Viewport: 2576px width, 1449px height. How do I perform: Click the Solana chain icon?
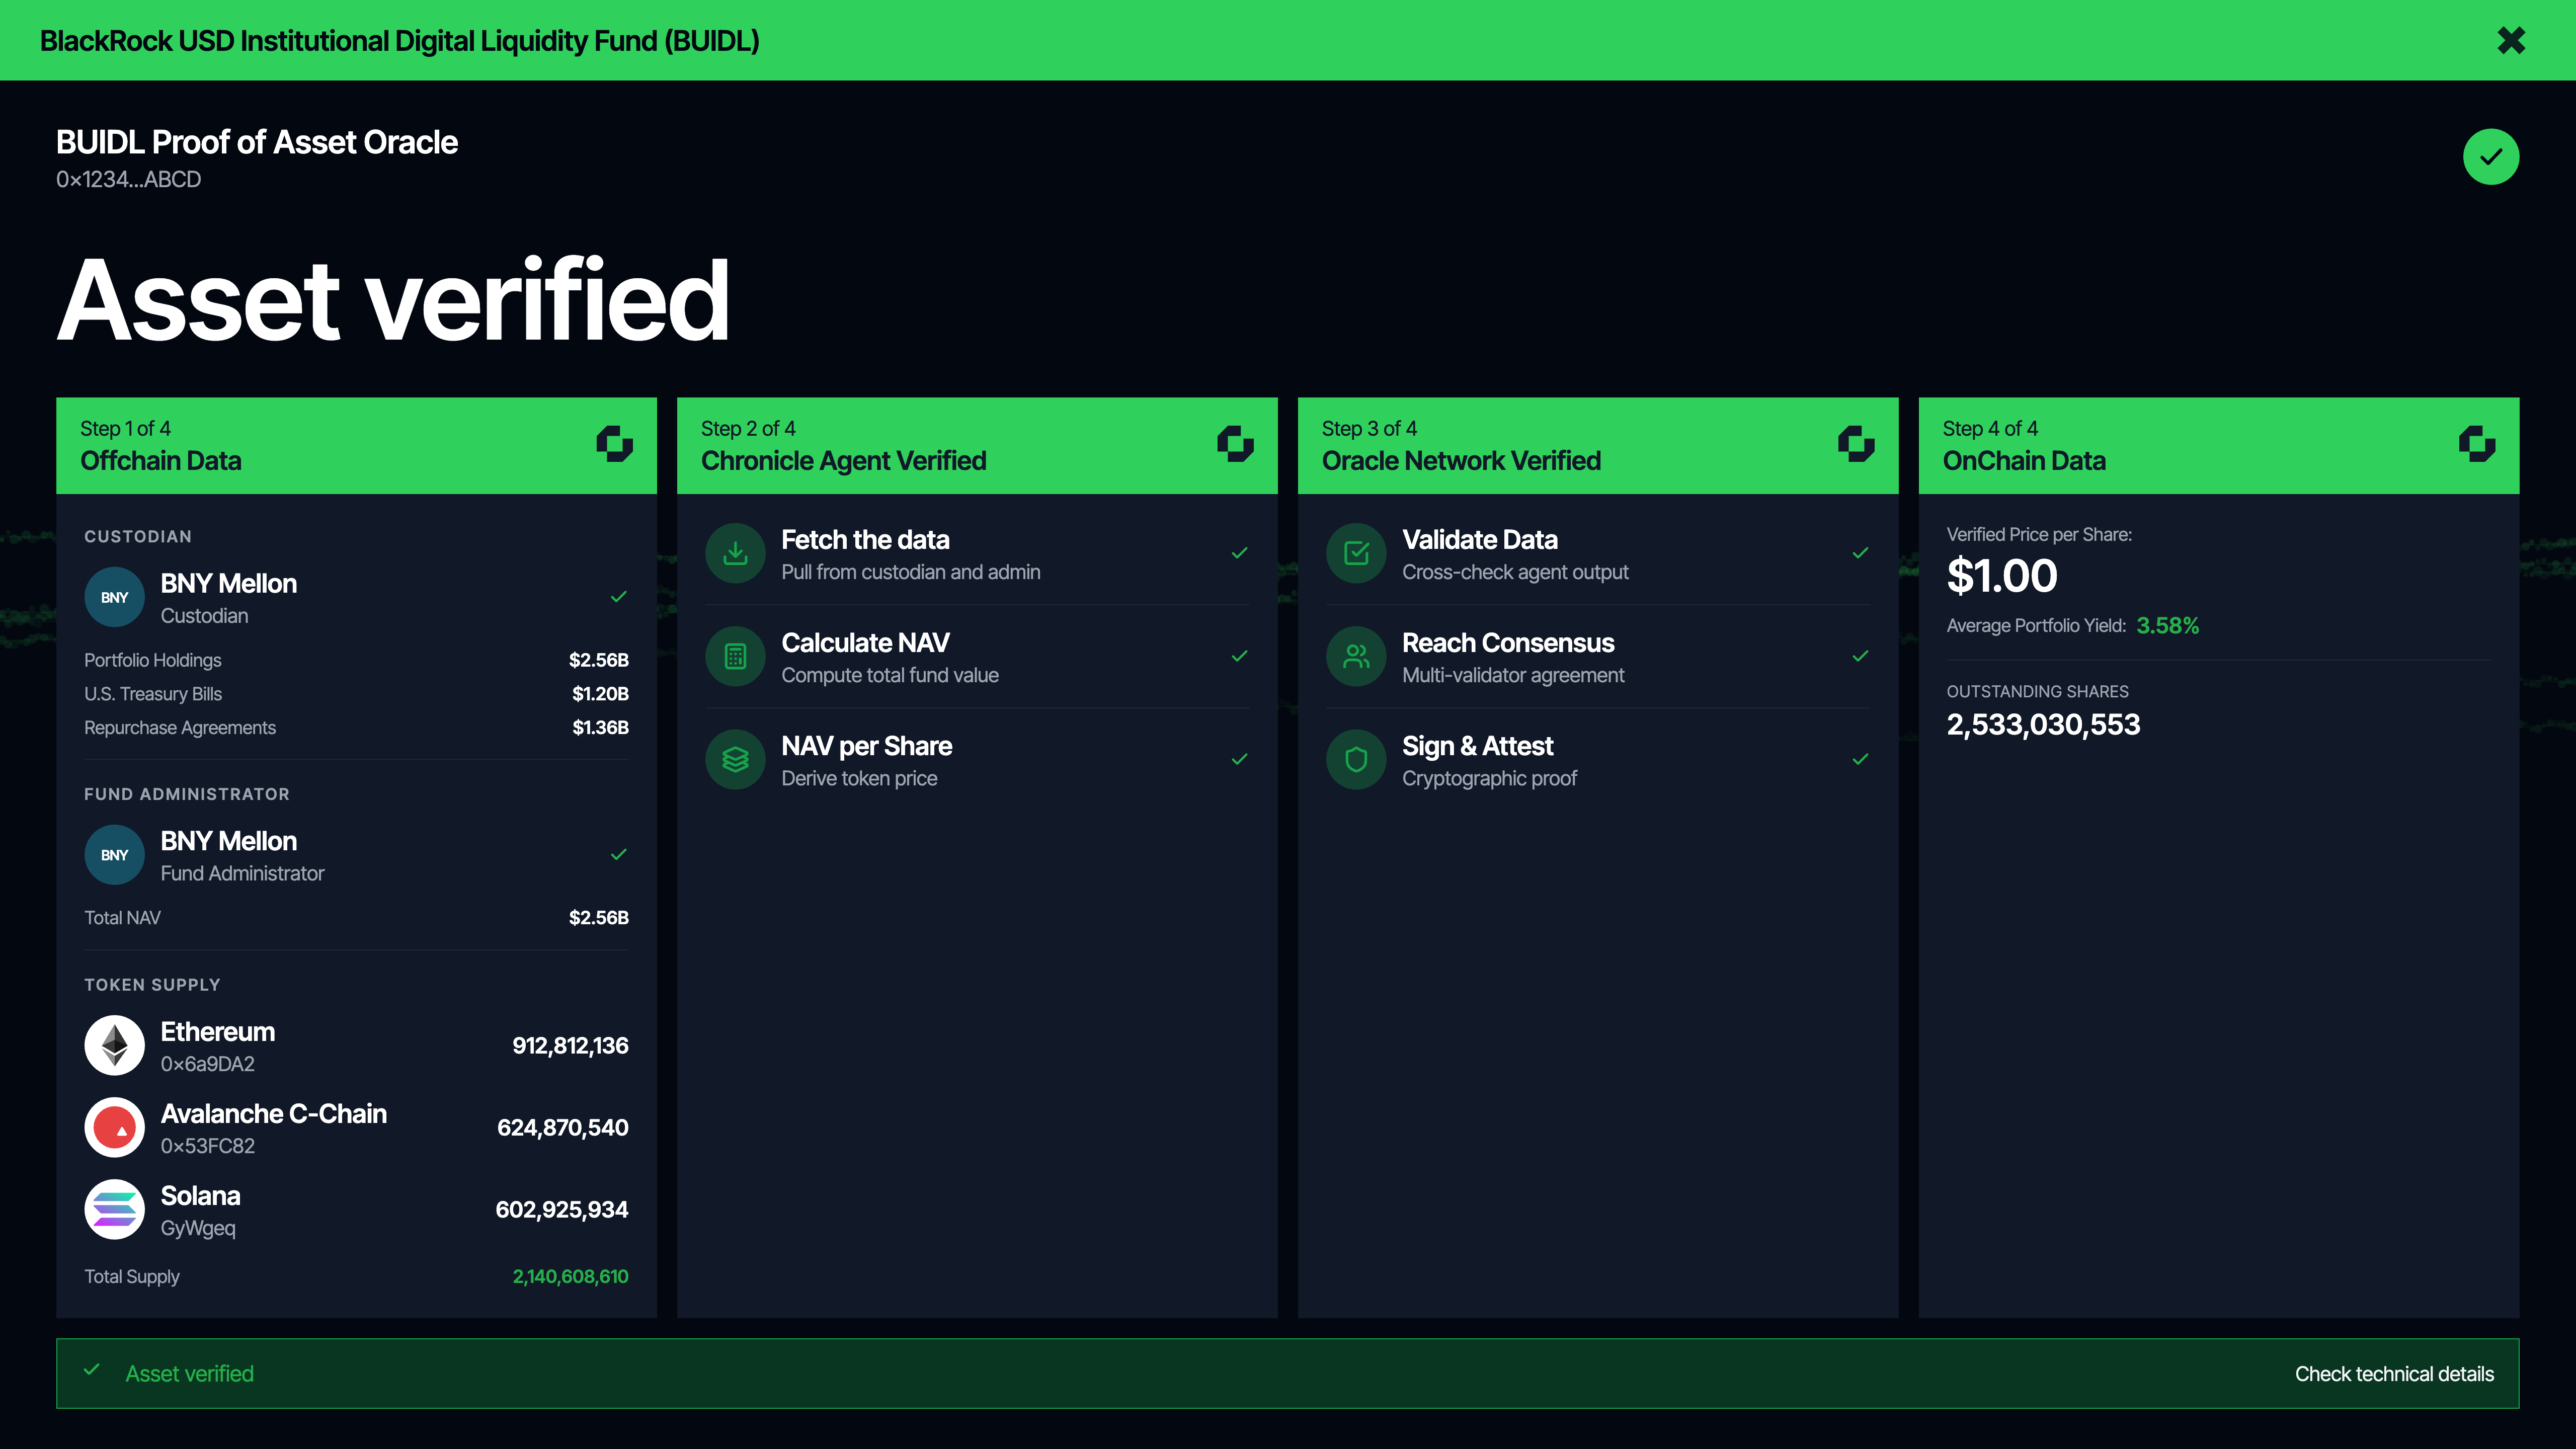pyautogui.click(x=114, y=1210)
